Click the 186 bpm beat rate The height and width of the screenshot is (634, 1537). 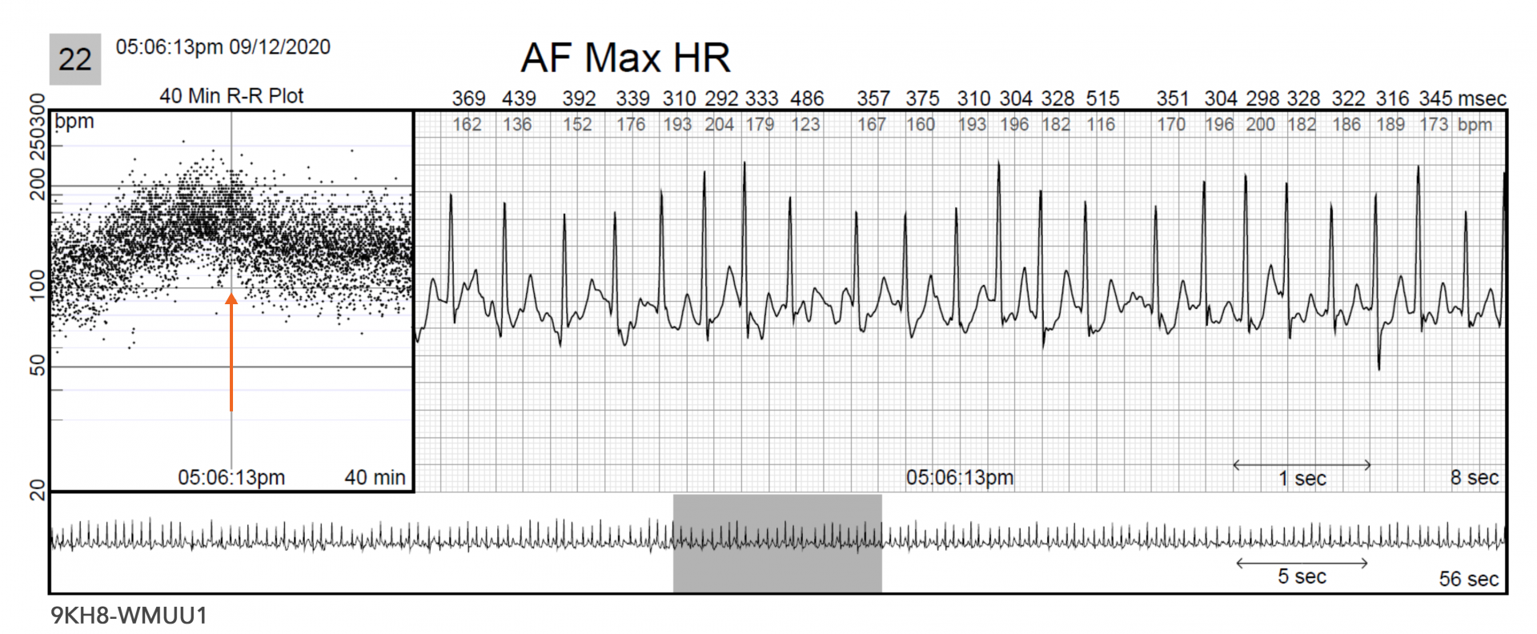[1346, 125]
